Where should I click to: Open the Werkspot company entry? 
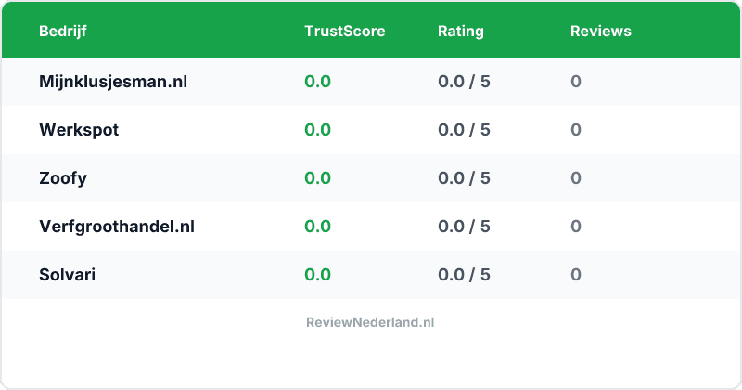click(x=79, y=130)
